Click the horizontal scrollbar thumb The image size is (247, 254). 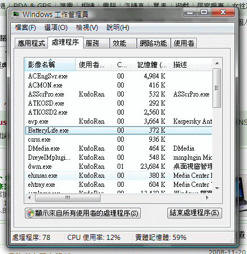tap(68, 198)
